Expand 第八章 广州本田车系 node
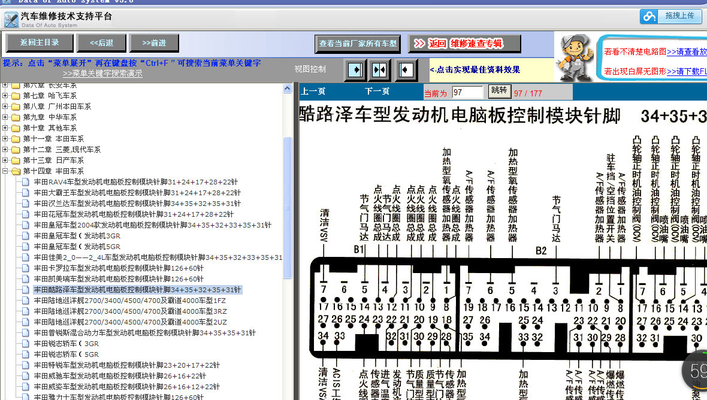Image resolution: width=707 pixels, height=400 pixels. pyautogui.click(x=5, y=107)
